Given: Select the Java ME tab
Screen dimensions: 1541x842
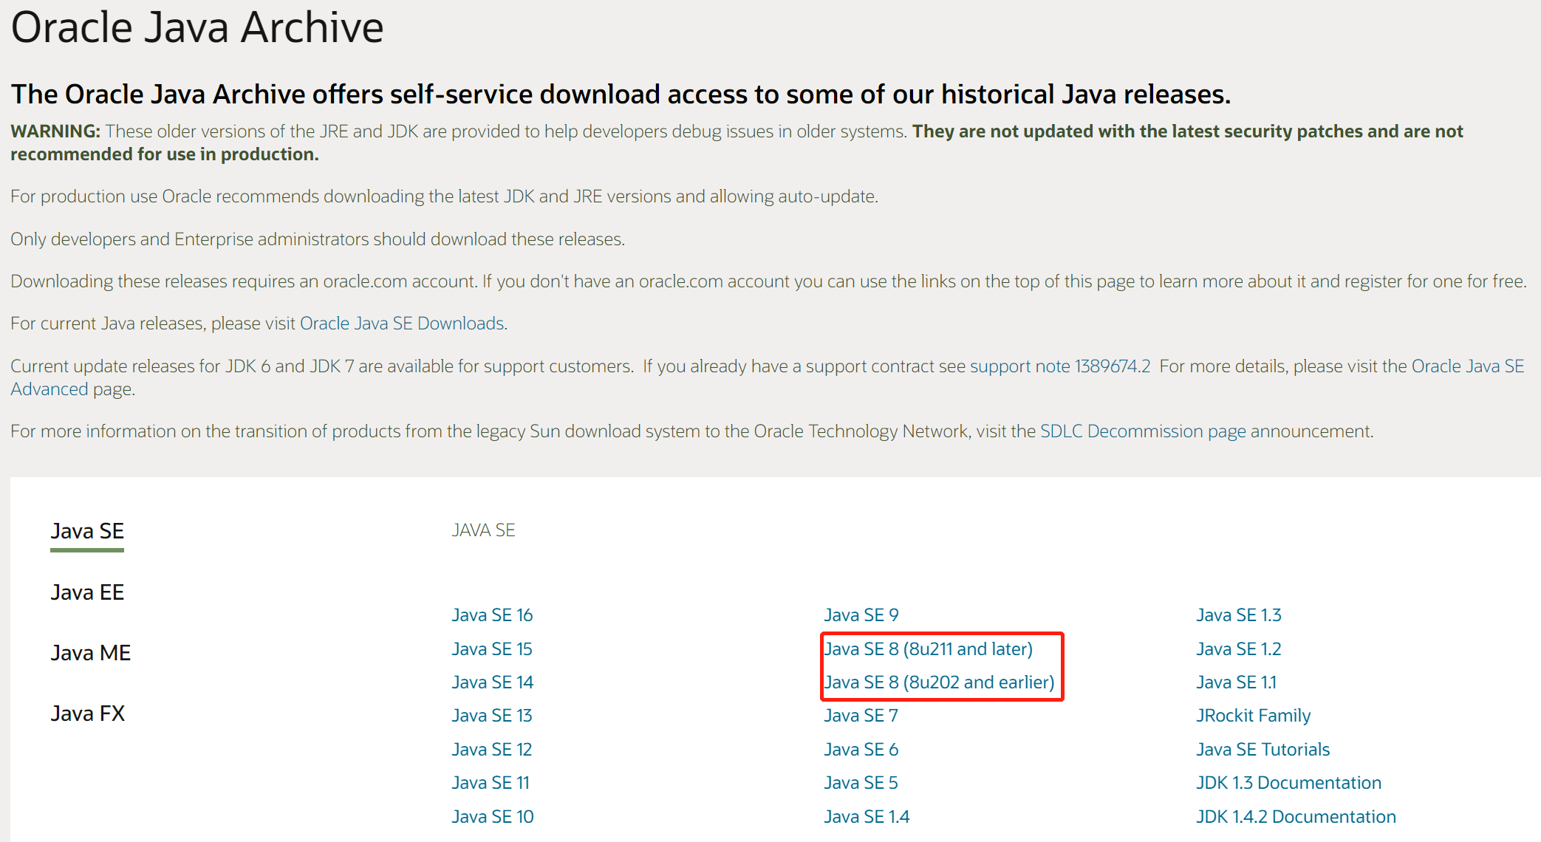Looking at the screenshot, I should coord(90,653).
